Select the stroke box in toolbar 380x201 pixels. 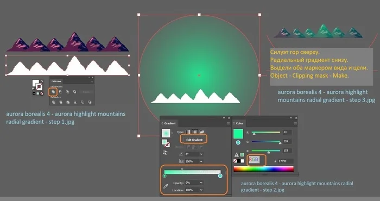pyautogui.click(x=39, y=86)
